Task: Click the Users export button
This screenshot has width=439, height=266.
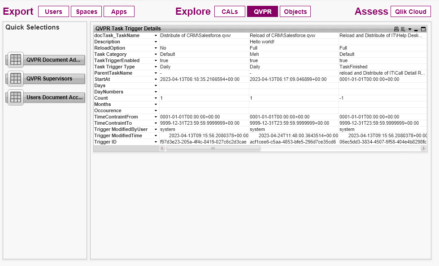Action: click(53, 11)
